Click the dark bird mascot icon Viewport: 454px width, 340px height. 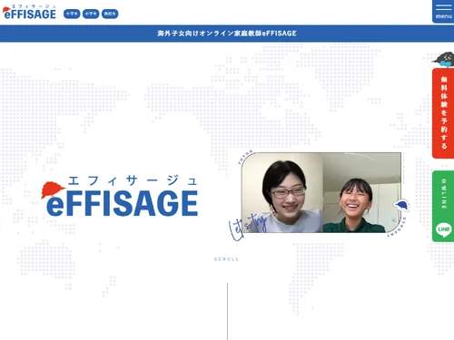point(444,60)
